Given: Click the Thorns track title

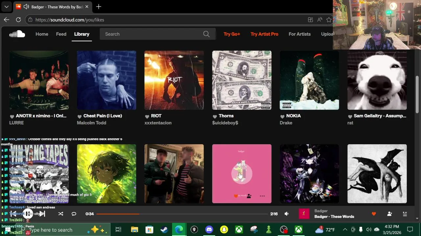Looking at the screenshot, I should coord(226,116).
